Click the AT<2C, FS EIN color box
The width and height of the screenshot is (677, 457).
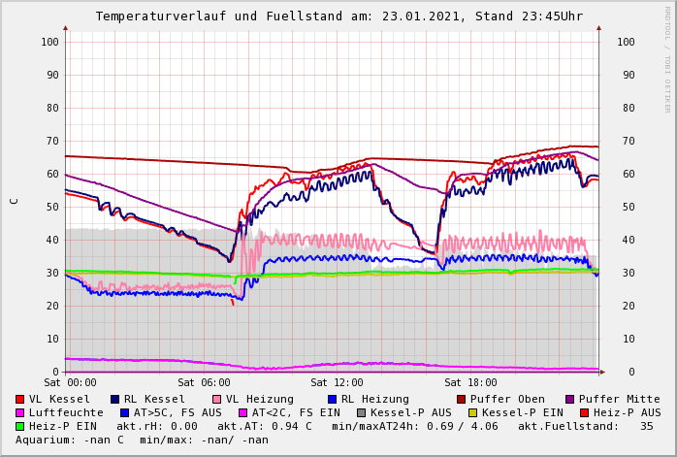[243, 412]
